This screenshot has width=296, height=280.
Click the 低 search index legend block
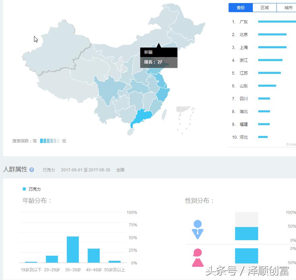[x=57, y=141]
